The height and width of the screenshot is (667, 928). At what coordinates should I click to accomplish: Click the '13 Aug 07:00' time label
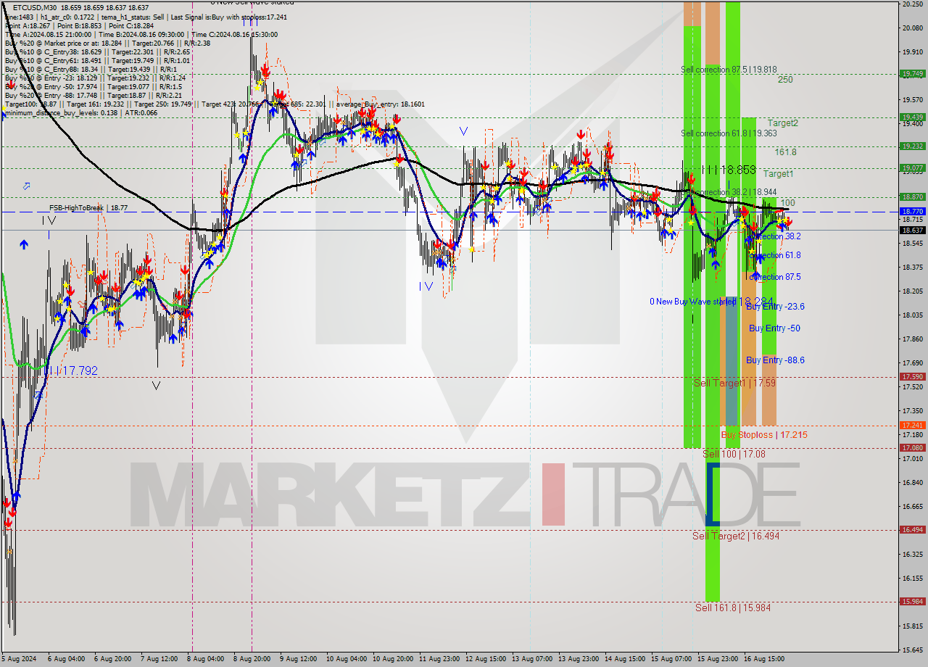532,659
